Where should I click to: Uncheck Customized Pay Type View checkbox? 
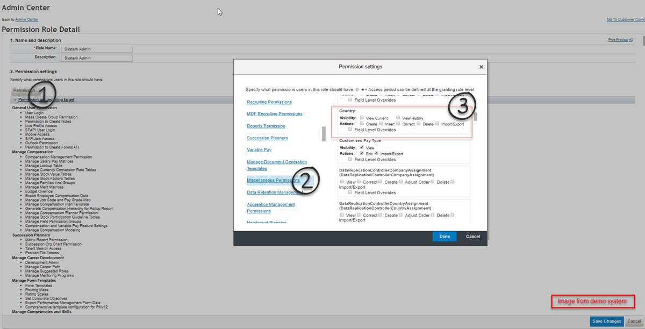click(x=362, y=147)
